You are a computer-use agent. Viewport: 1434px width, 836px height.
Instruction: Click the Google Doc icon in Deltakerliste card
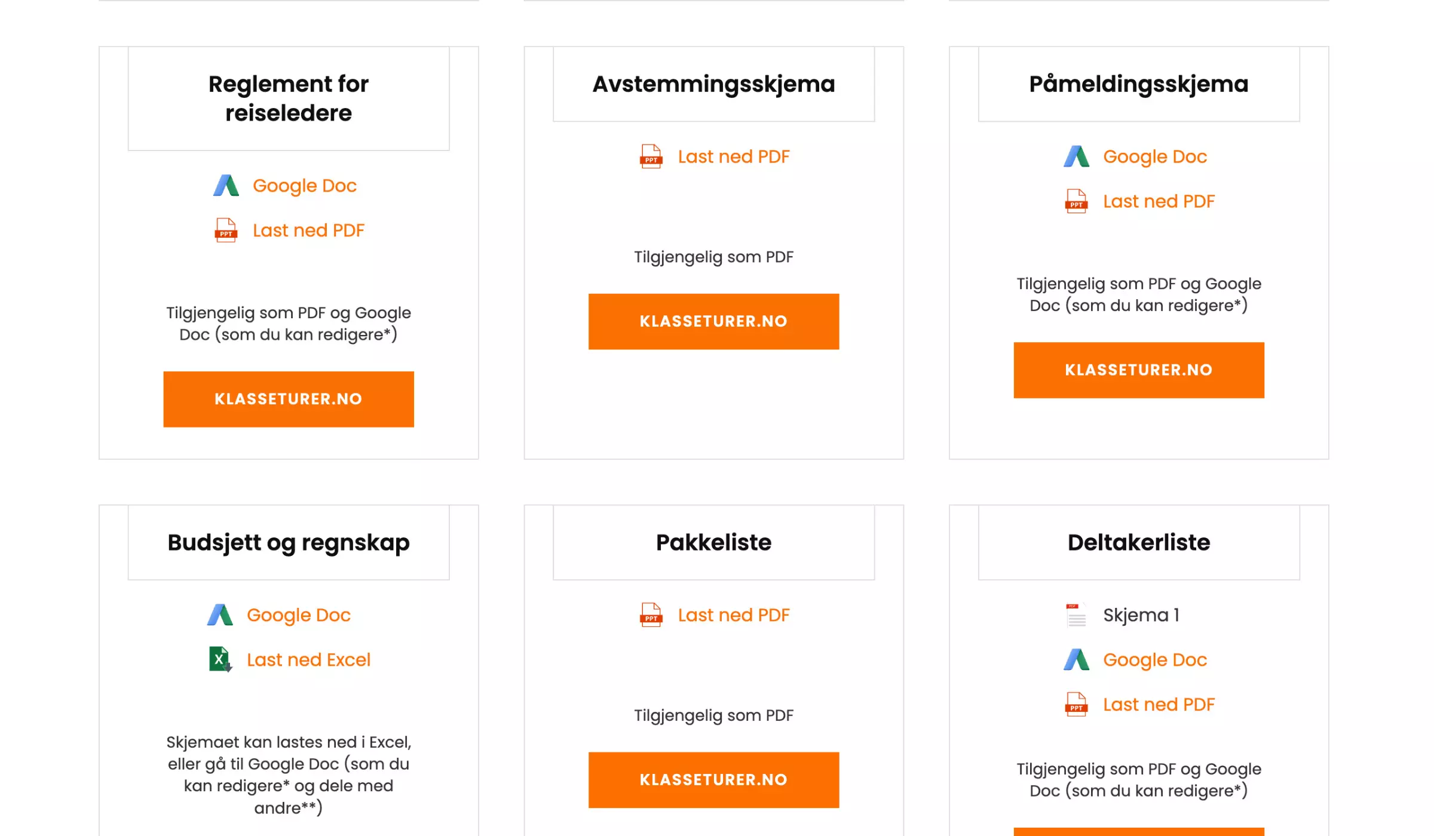click(x=1075, y=660)
